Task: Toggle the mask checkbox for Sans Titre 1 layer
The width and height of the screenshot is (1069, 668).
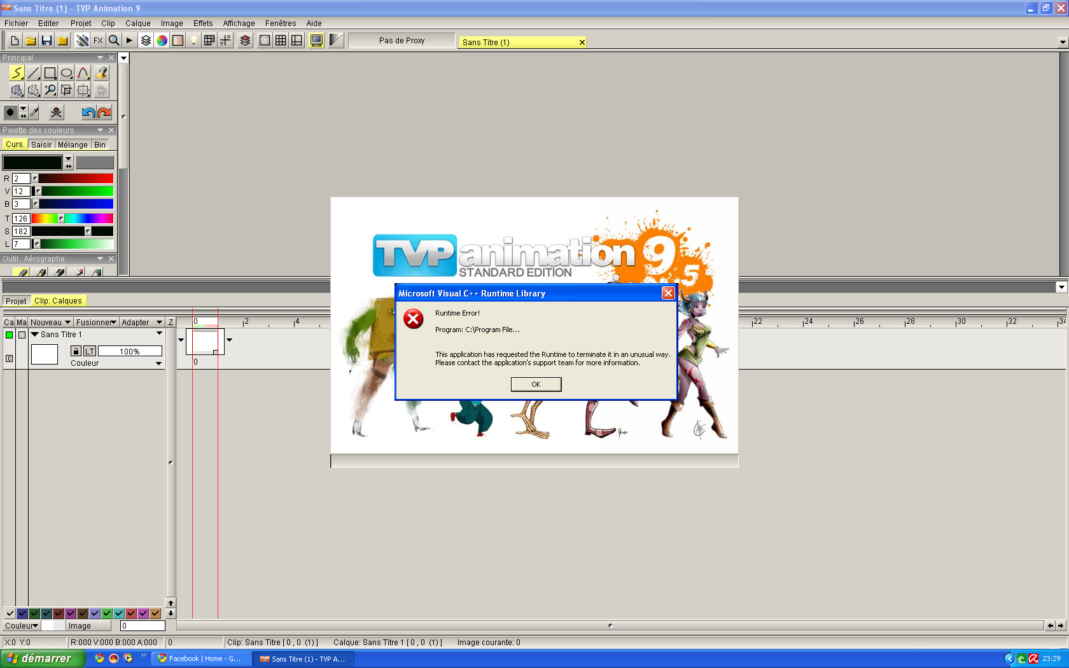Action: (22, 335)
